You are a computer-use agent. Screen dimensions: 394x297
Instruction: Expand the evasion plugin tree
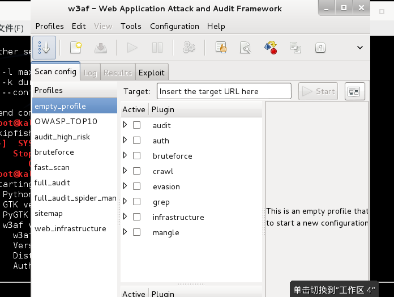125,186
